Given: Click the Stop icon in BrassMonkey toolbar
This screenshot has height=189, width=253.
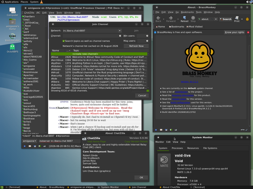Looking at the screenshot, I should coord(193,19).
